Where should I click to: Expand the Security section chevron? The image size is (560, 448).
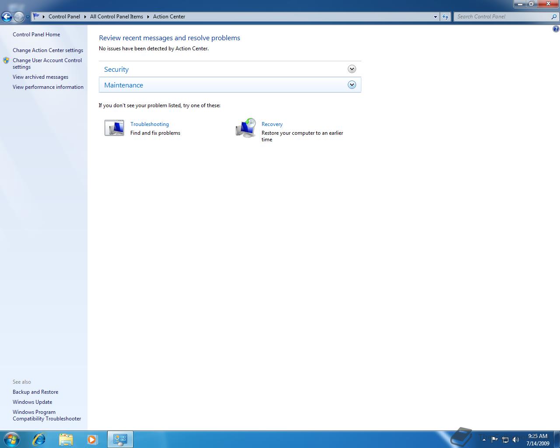352,69
